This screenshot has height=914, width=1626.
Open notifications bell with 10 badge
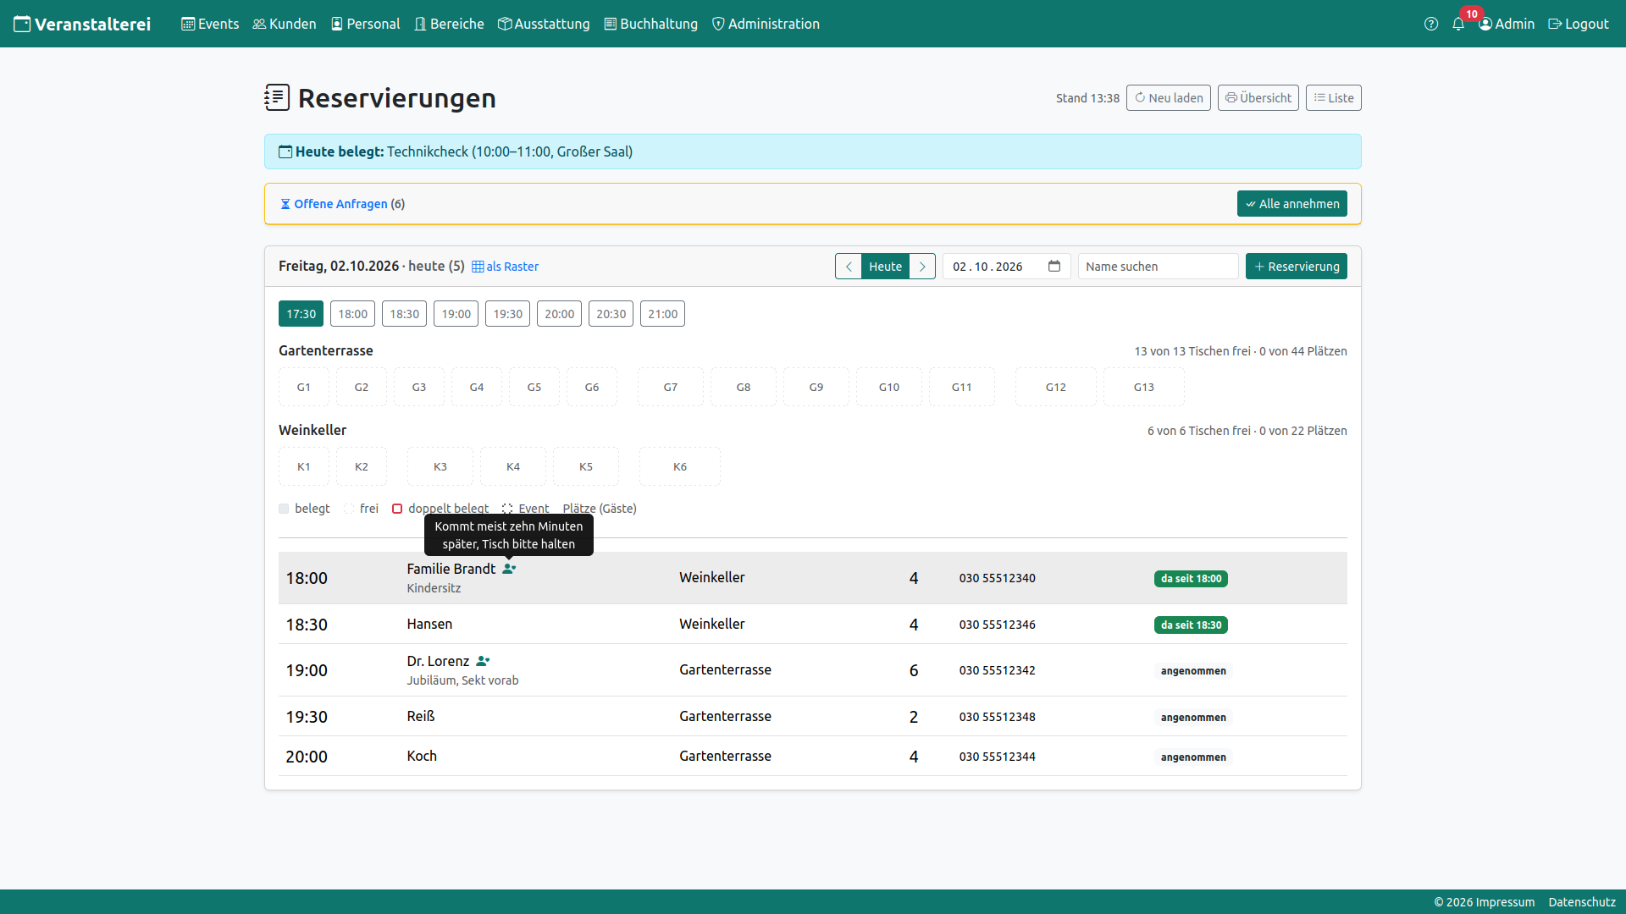pos(1458,24)
